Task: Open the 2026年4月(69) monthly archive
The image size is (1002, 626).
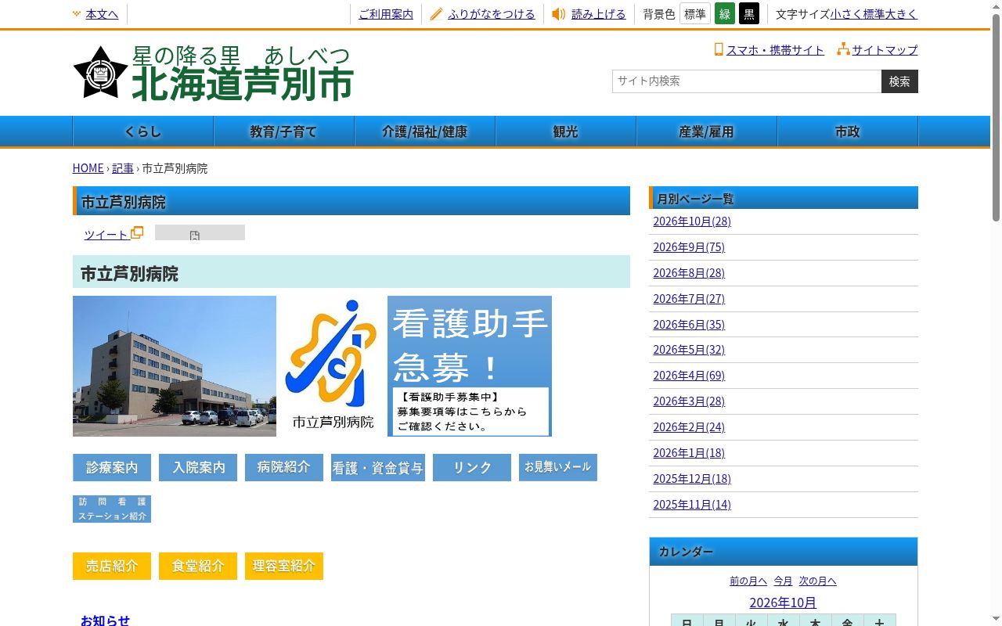Action: pyautogui.click(x=689, y=376)
